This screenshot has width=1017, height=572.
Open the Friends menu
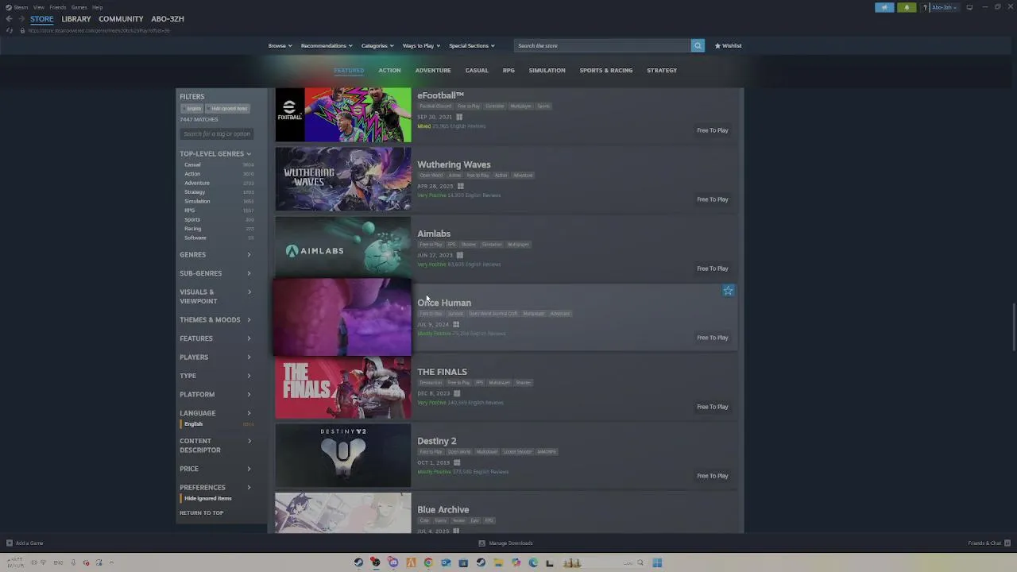(58, 7)
